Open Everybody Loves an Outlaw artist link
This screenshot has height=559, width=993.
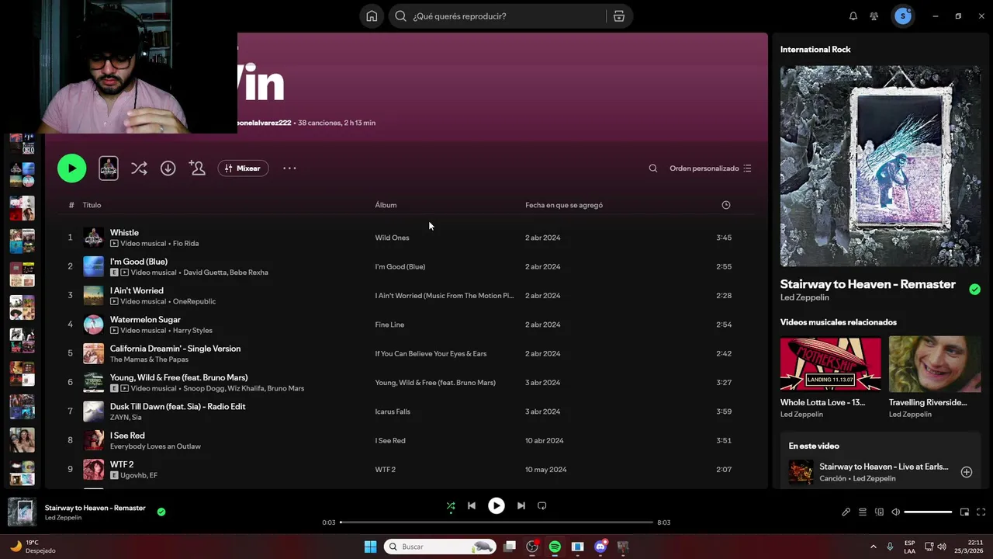pyautogui.click(x=155, y=446)
